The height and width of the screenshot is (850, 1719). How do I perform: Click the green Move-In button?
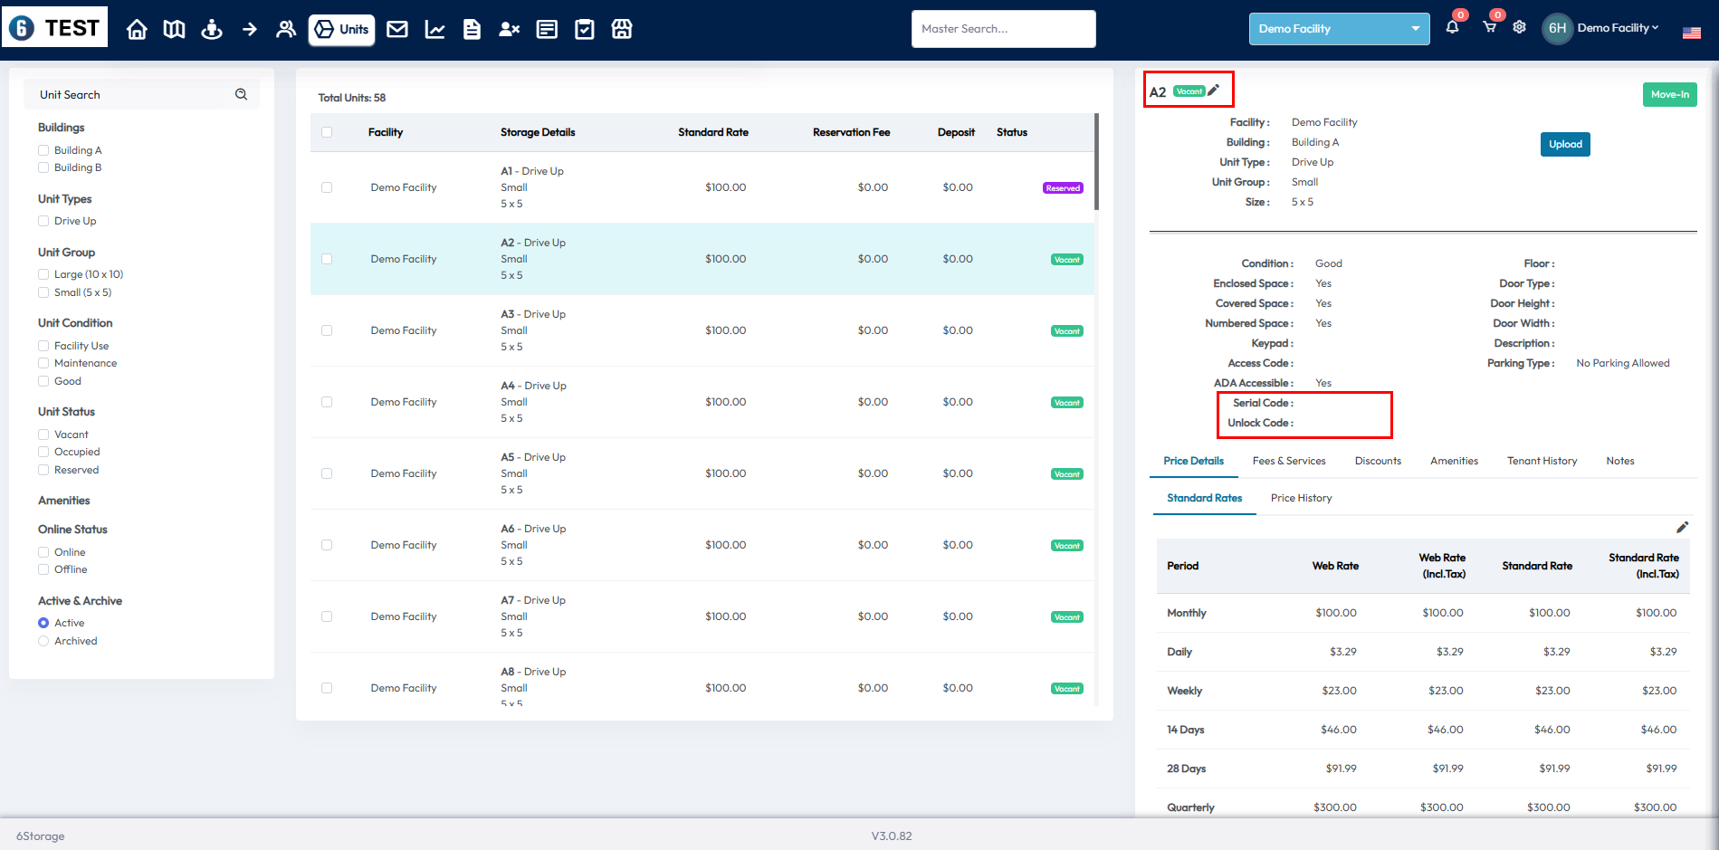click(1669, 94)
